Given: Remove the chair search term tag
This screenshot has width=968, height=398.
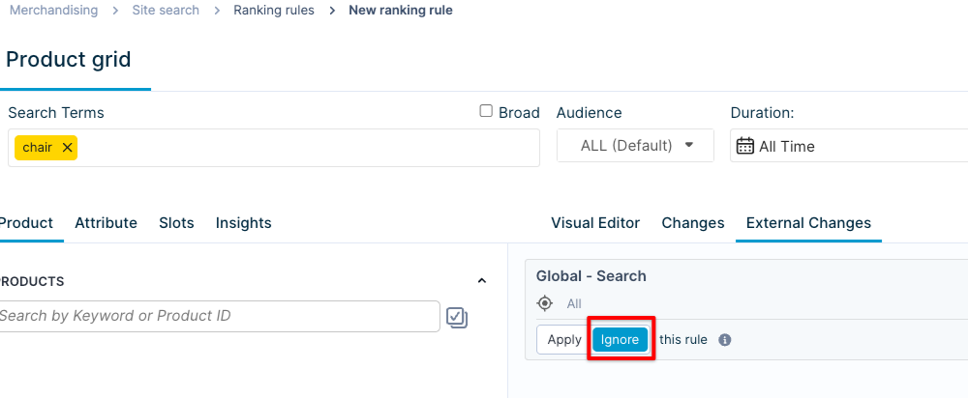Looking at the screenshot, I should tap(68, 148).
